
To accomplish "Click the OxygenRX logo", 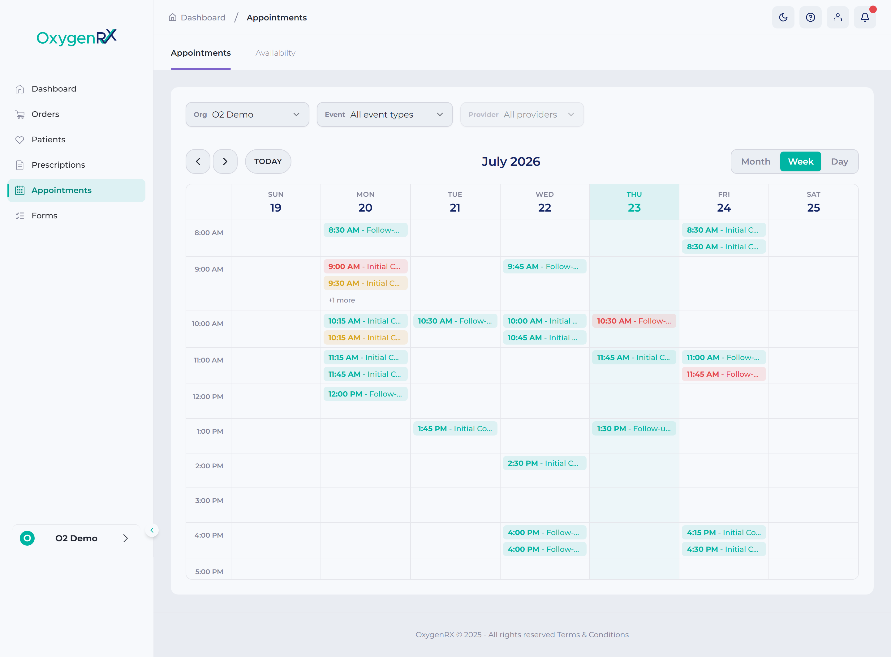I will [76, 37].
